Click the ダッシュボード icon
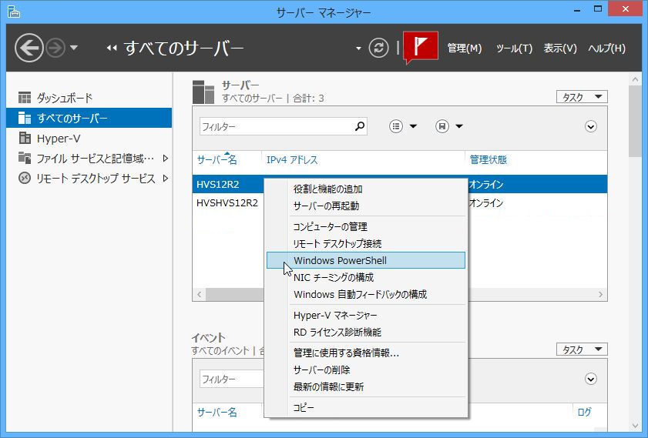This screenshot has height=438, width=648. (x=25, y=98)
